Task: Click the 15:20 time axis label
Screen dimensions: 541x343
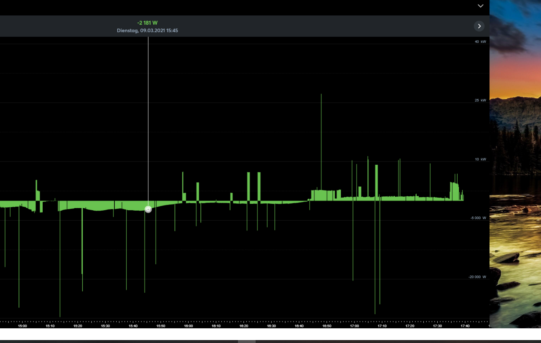Action: pyautogui.click(x=78, y=326)
